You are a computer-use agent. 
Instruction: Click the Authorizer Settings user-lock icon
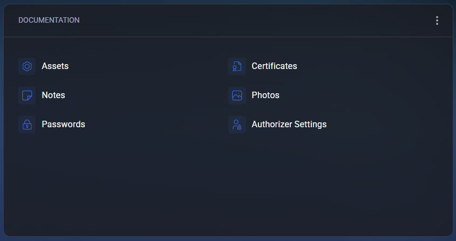(237, 125)
